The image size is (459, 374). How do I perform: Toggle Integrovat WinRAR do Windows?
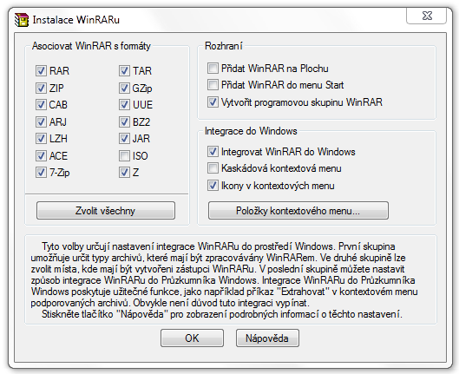point(213,152)
